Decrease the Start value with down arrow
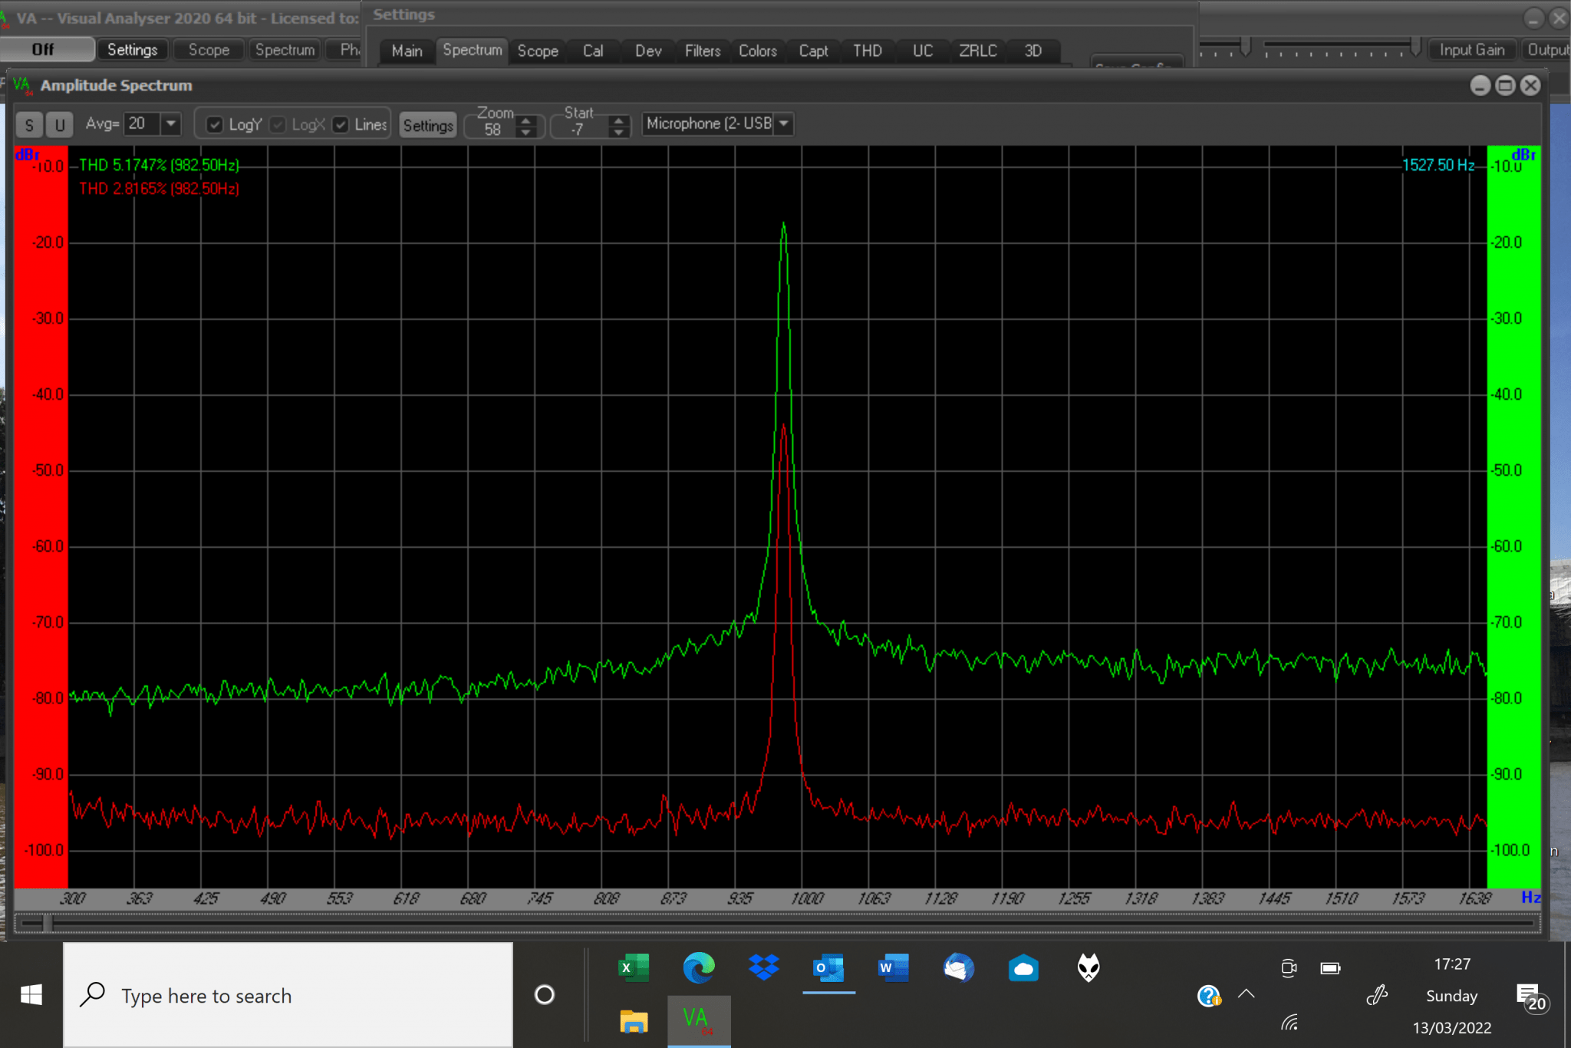The height and width of the screenshot is (1048, 1571). coord(618,132)
